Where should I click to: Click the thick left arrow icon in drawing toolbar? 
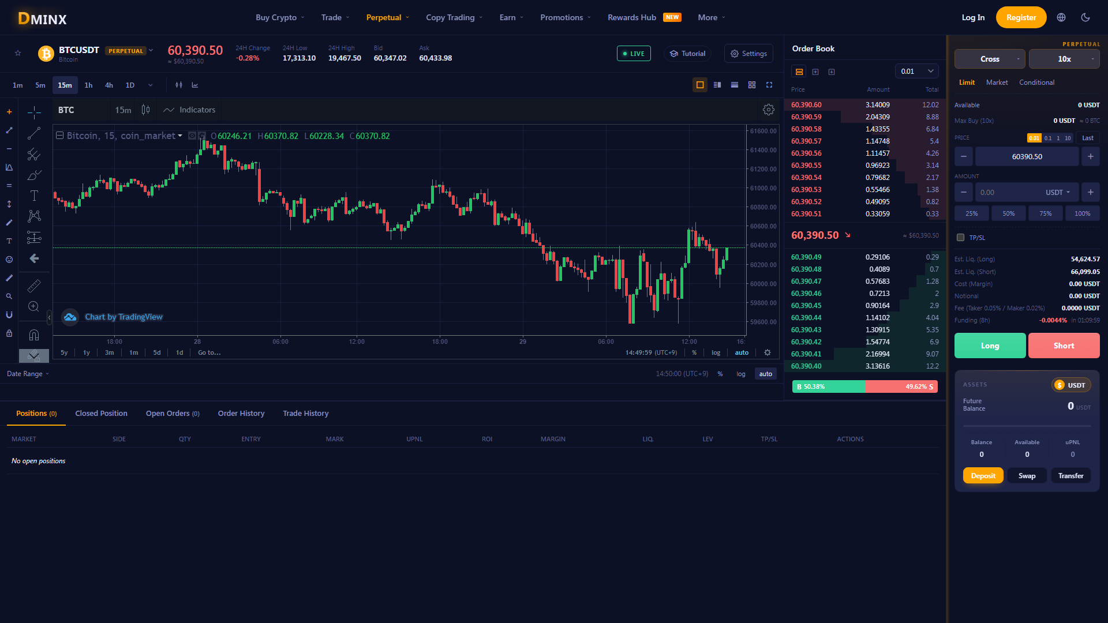point(34,258)
